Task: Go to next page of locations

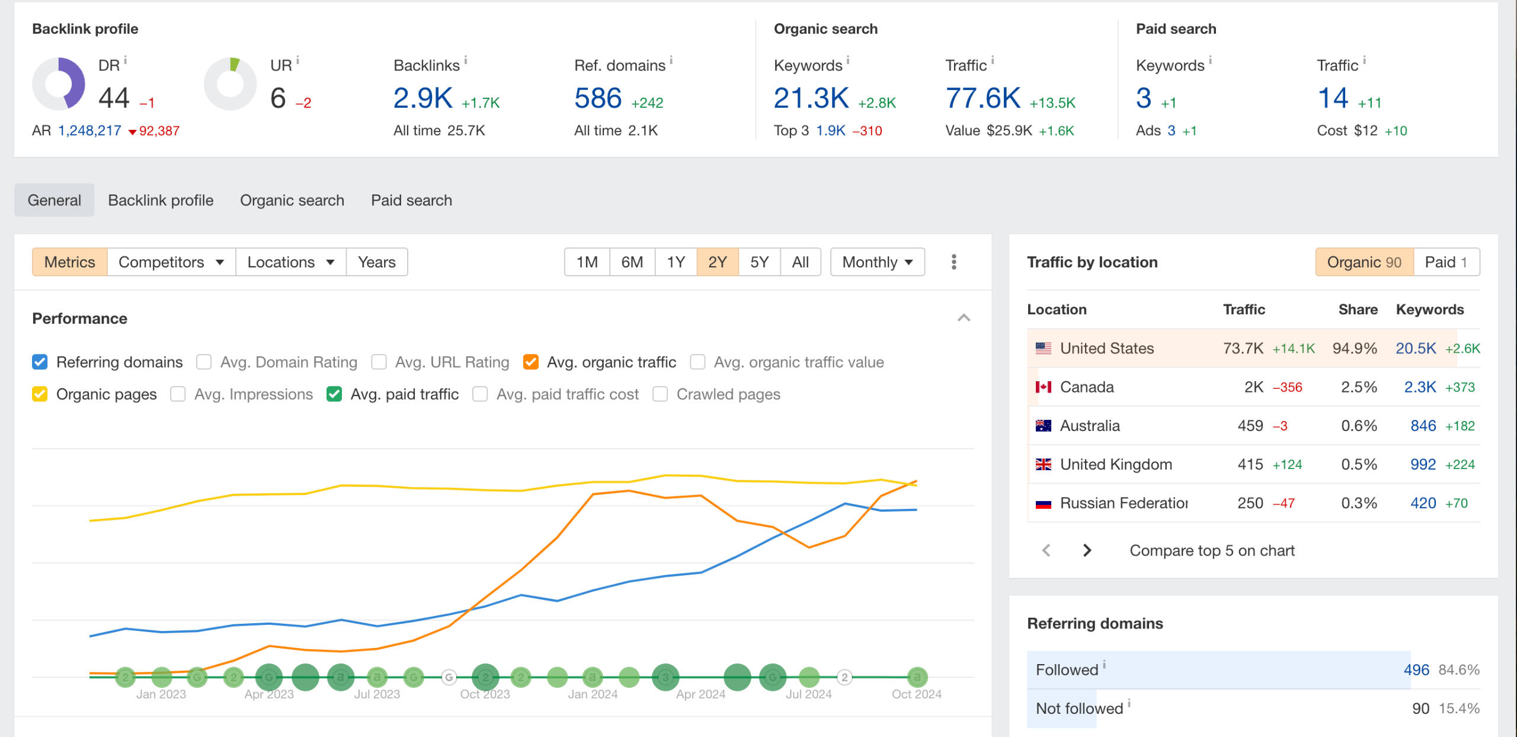Action: click(1086, 550)
